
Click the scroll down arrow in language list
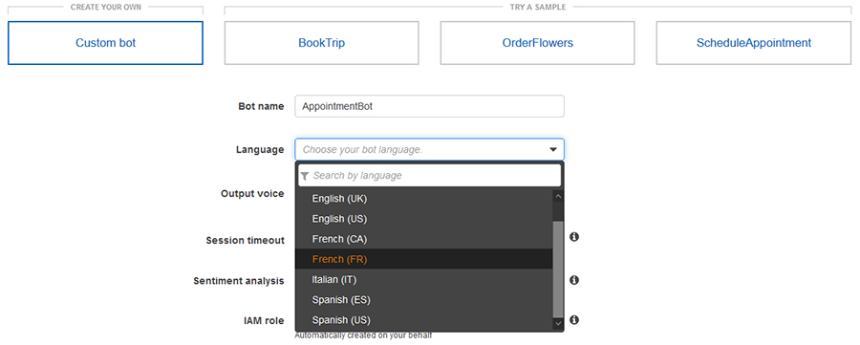[558, 324]
